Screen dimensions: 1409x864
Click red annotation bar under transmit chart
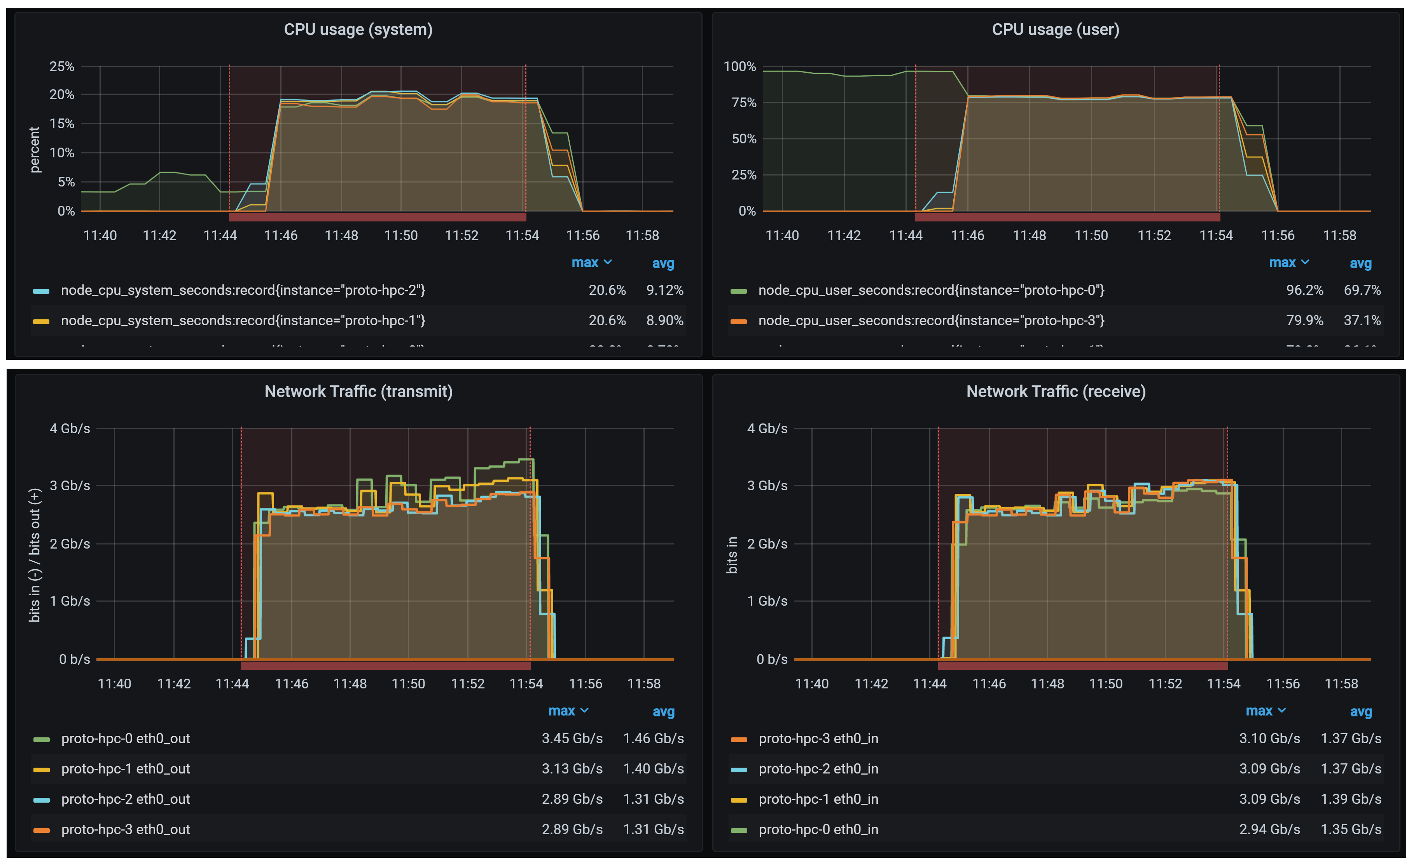tap(385, 665)
